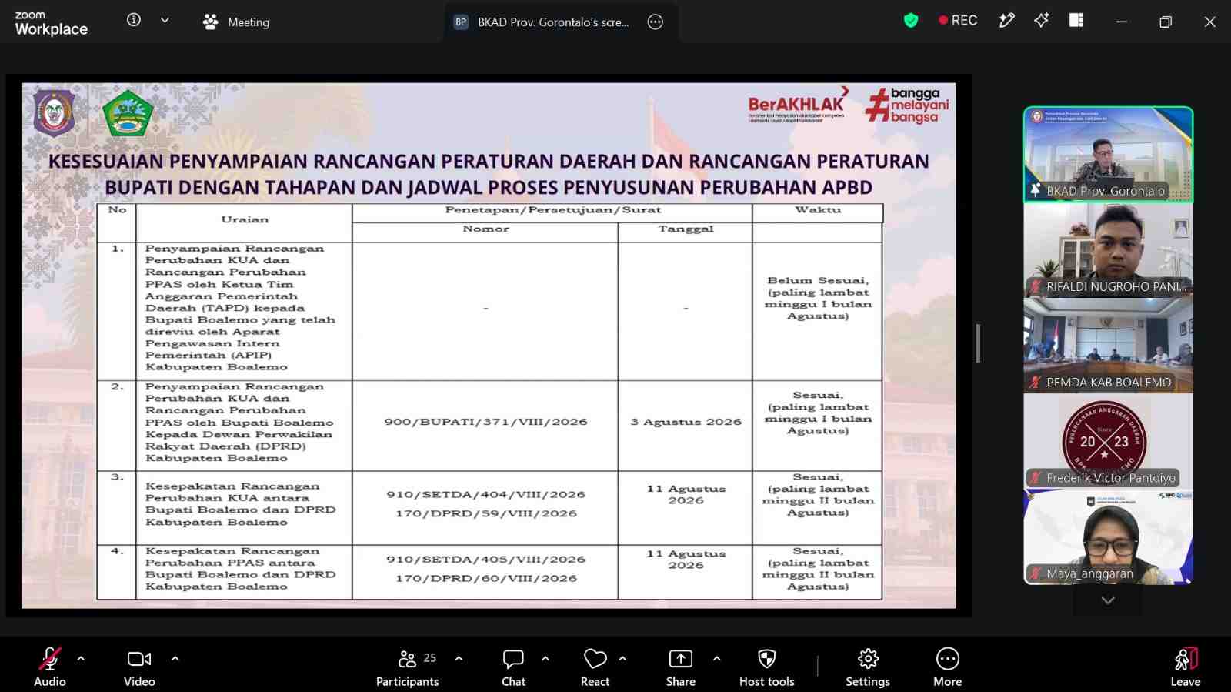Image resolution: width=1231 pixels, height=692 pixels.
Task: Open the AI Companion sparkle icon
Action: (1041, 21)
